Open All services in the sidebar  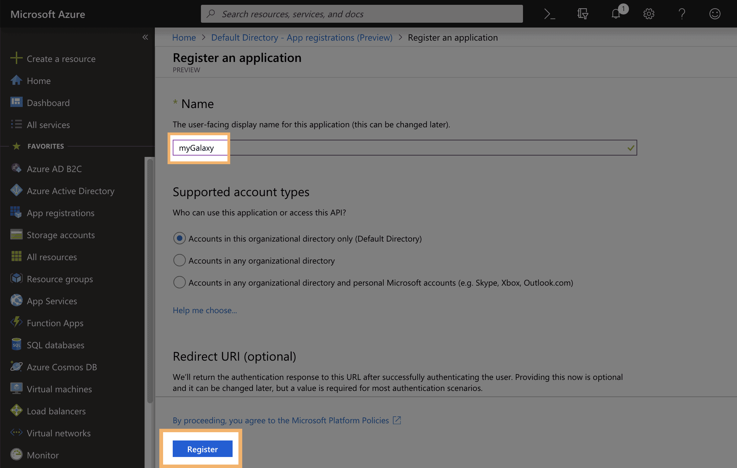[x=48, y=125]
